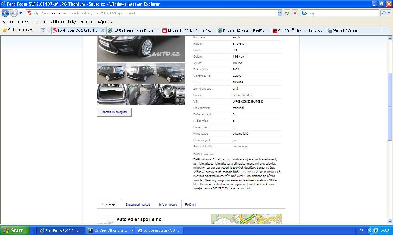Open the steering wheel interior thumbnail
The width and height of the screenshot is (393, 235).
(170, 95)
